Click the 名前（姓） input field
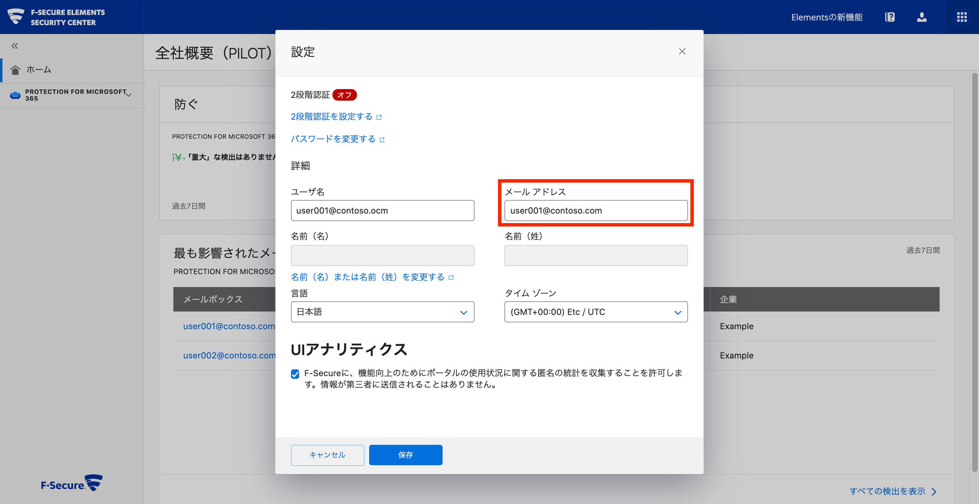This screenshot has height=504, width=979. [596, 255]
